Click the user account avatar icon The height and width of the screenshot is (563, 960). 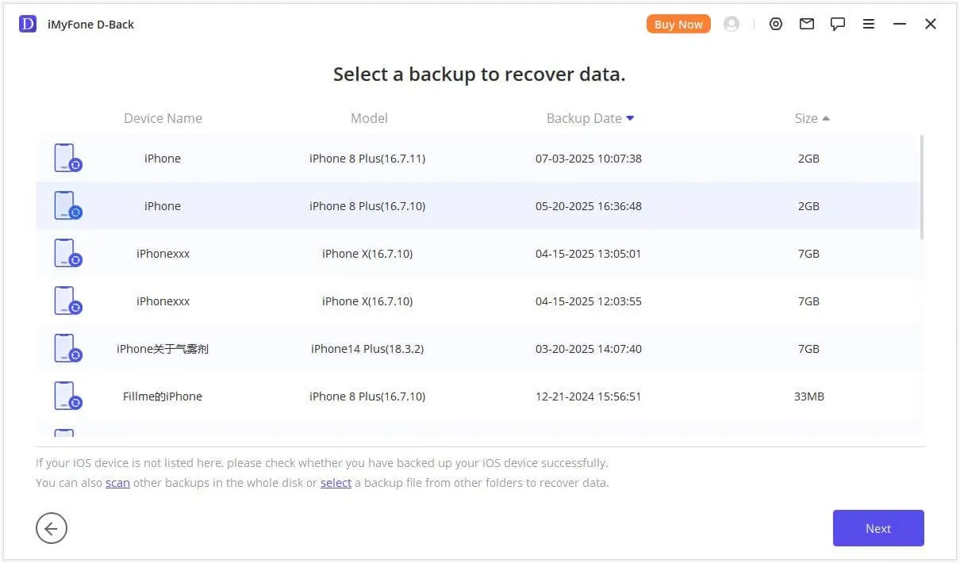tap(732, 25)
